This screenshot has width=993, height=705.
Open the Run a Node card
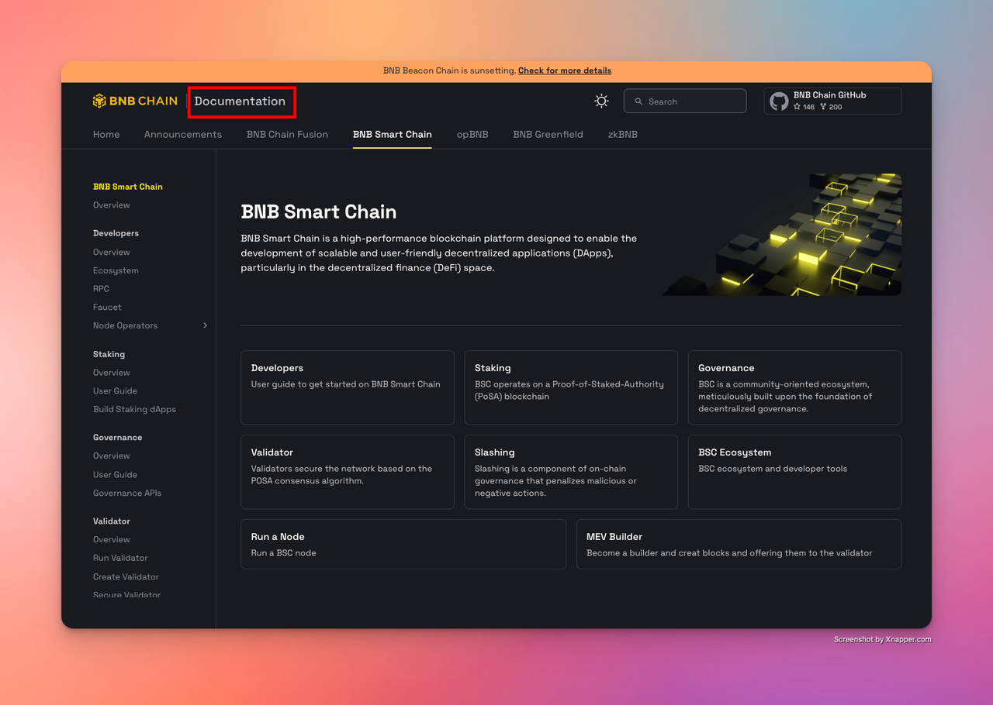pos(403,544)
